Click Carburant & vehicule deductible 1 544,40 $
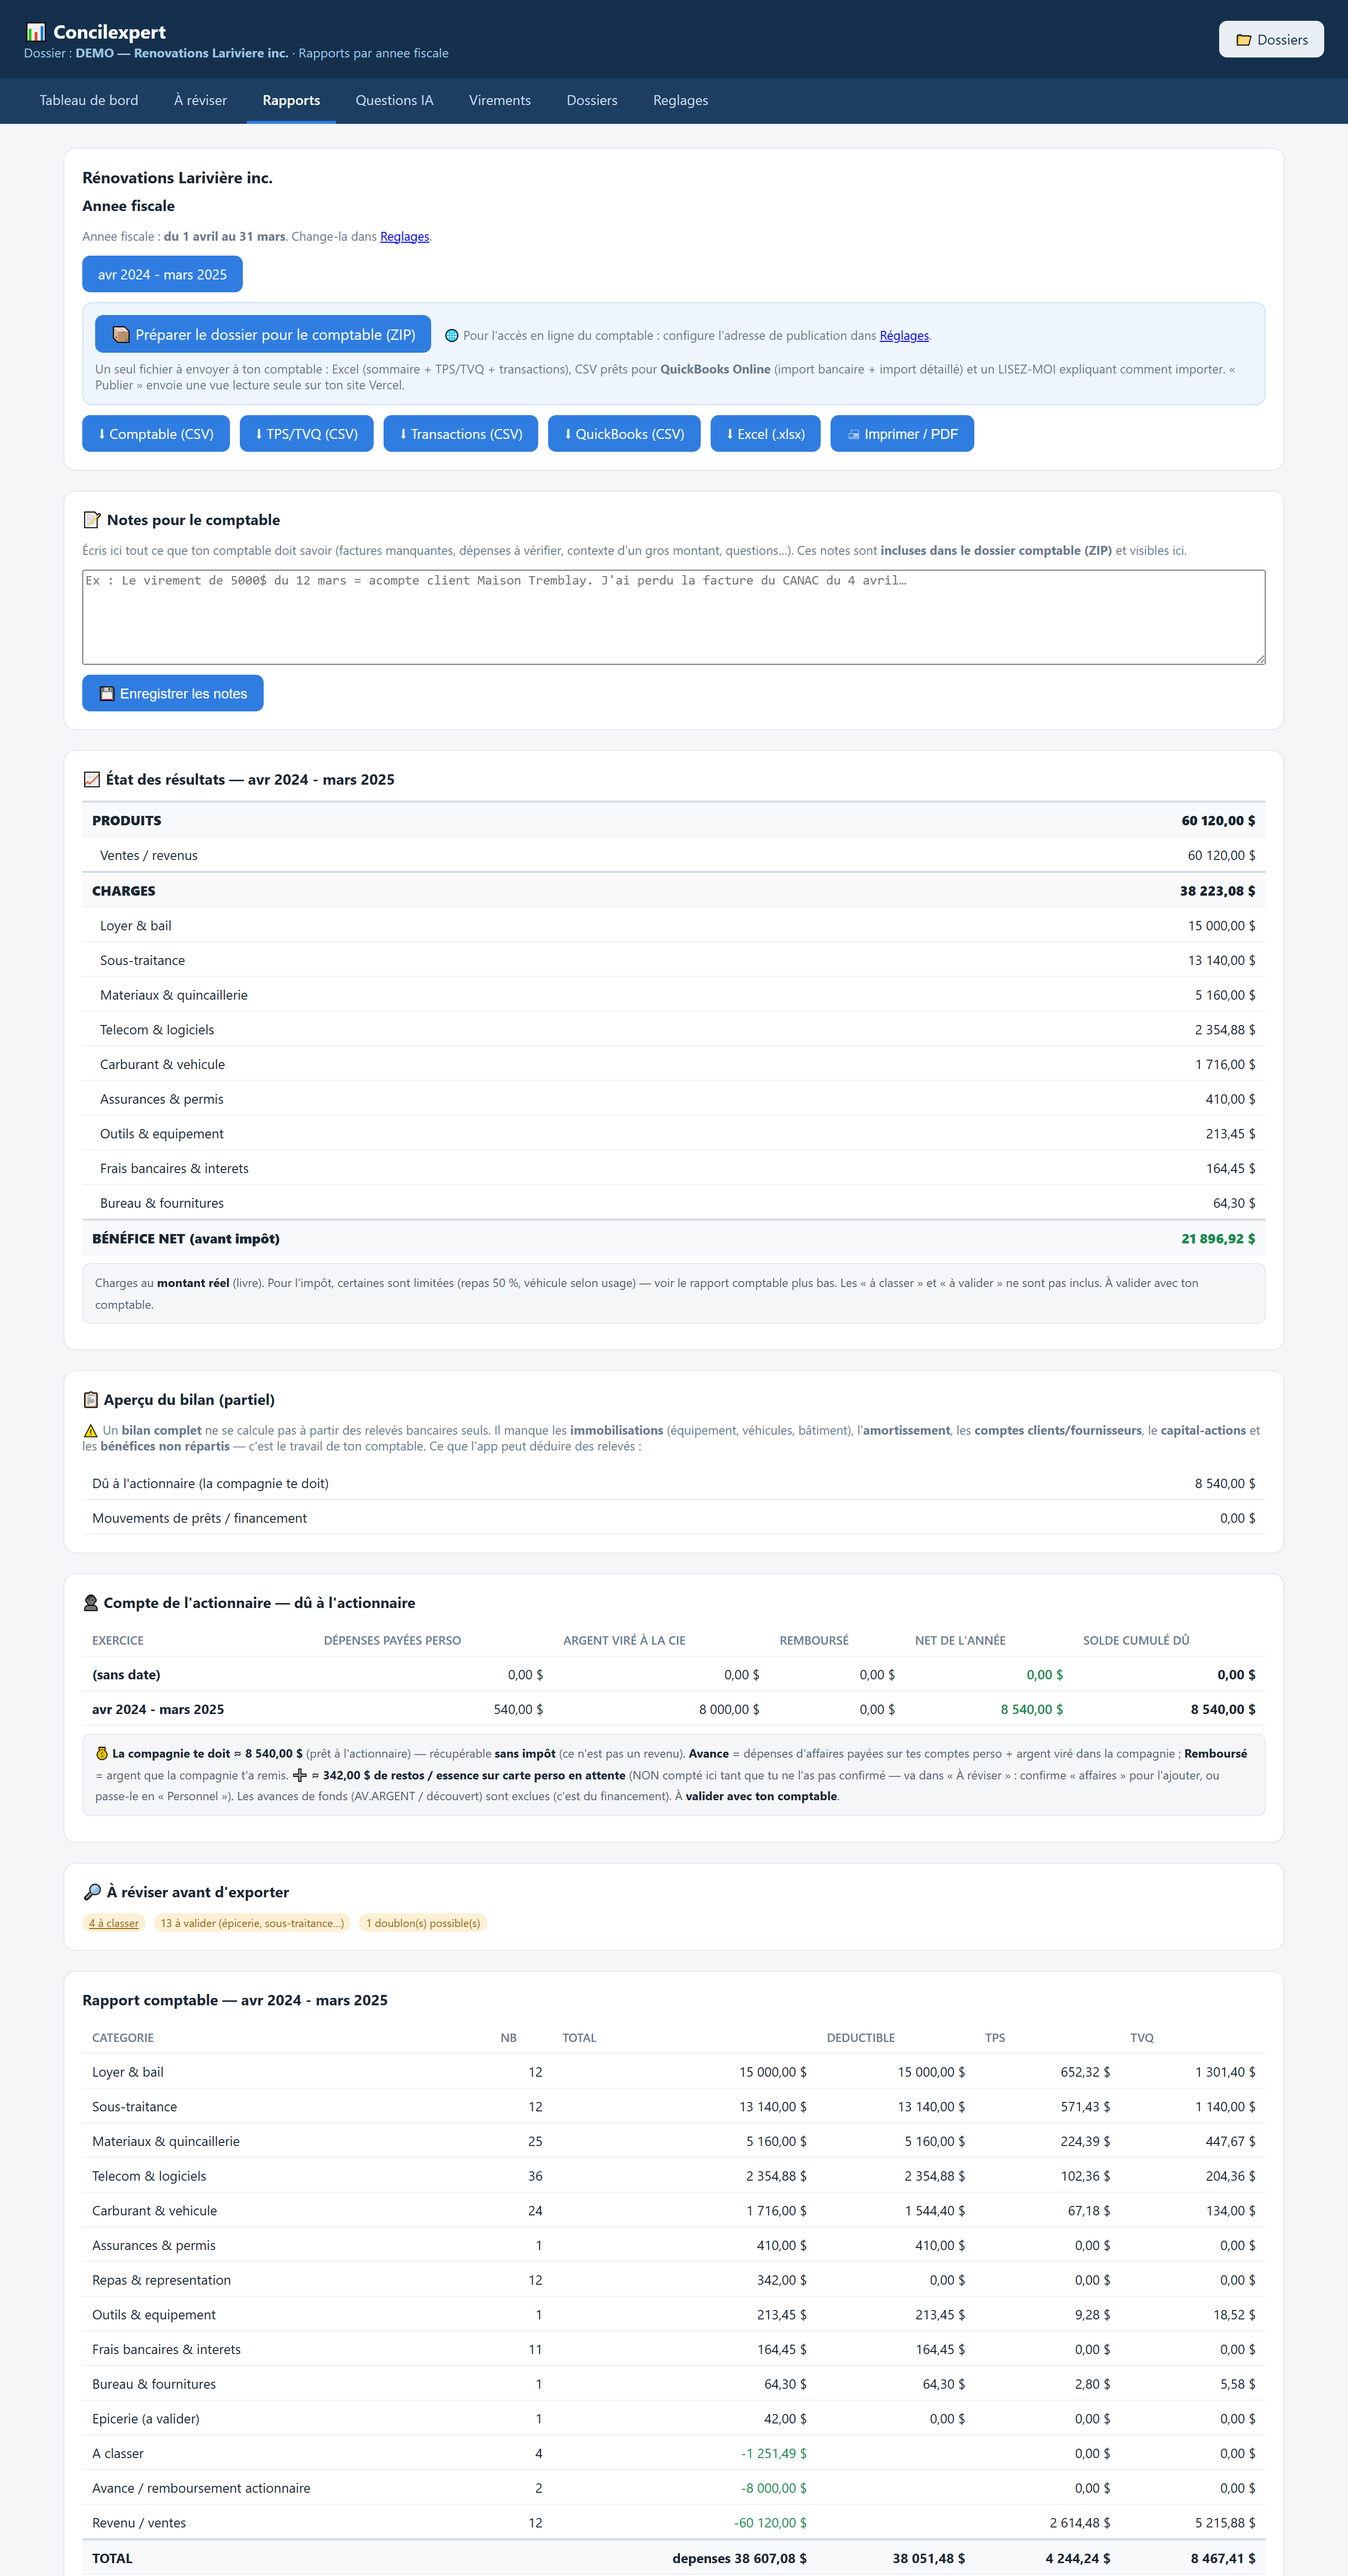 point(935,2211)
